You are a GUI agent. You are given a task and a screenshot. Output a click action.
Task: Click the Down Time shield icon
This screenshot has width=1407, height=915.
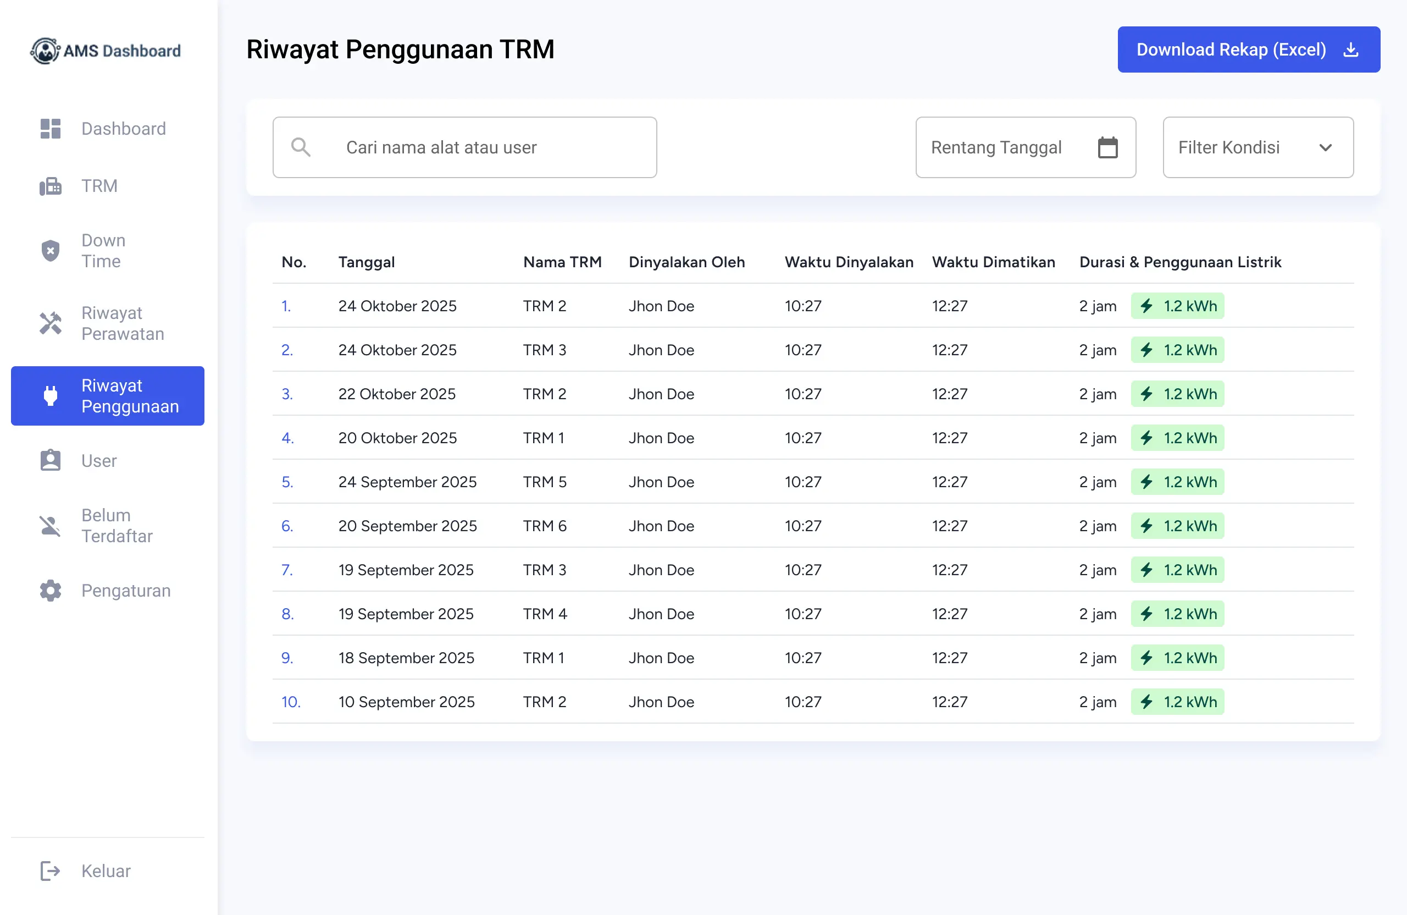tap(50, 251)
